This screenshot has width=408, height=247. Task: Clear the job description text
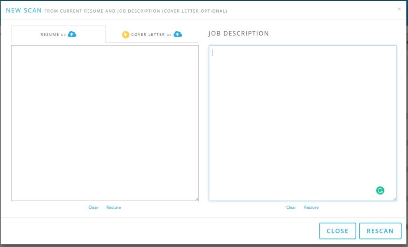[291, 208]
